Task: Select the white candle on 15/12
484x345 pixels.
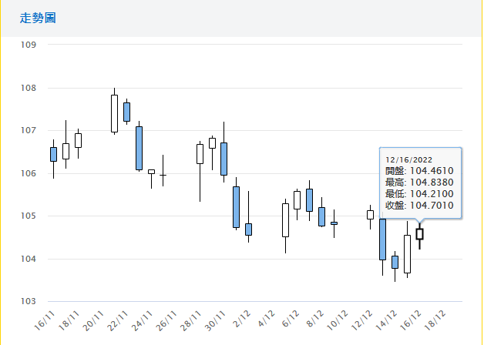Action: pos(407,253)
